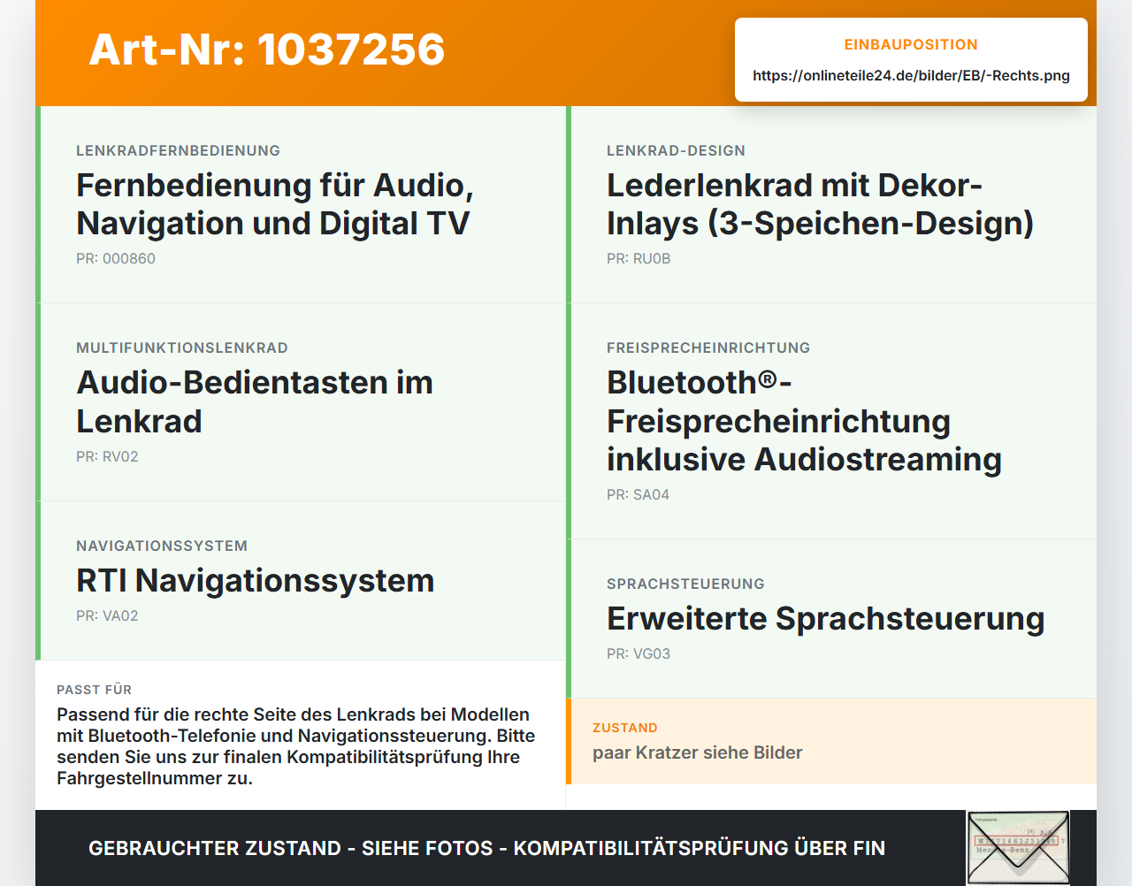Select the Erweiterte Sprachsteuerung title
The width and height of the screenshot is (1132, 886).
tap(826, 619)
